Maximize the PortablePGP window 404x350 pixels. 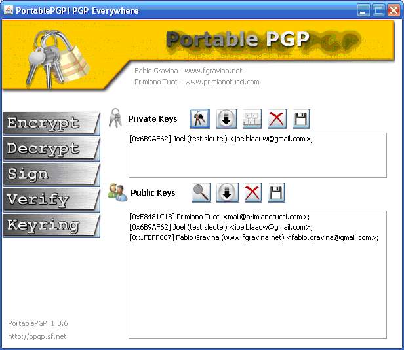pos(379,10)
